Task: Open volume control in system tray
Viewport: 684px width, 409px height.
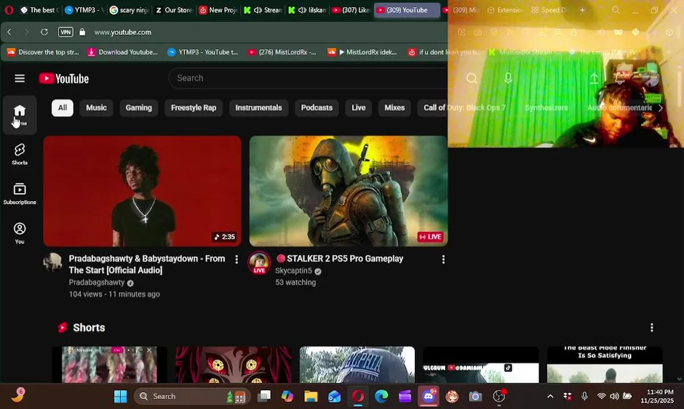Action: [x=614, y=397]
